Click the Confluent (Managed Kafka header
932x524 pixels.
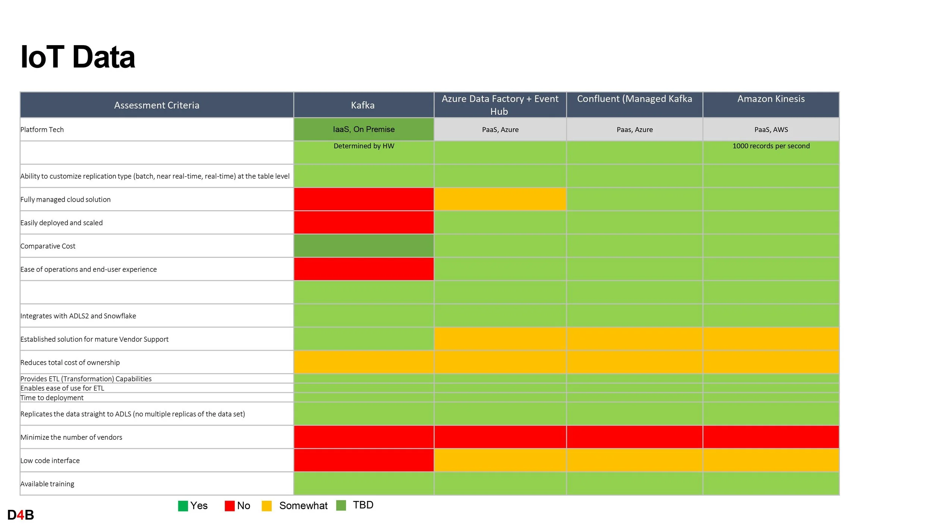point(634,99)
